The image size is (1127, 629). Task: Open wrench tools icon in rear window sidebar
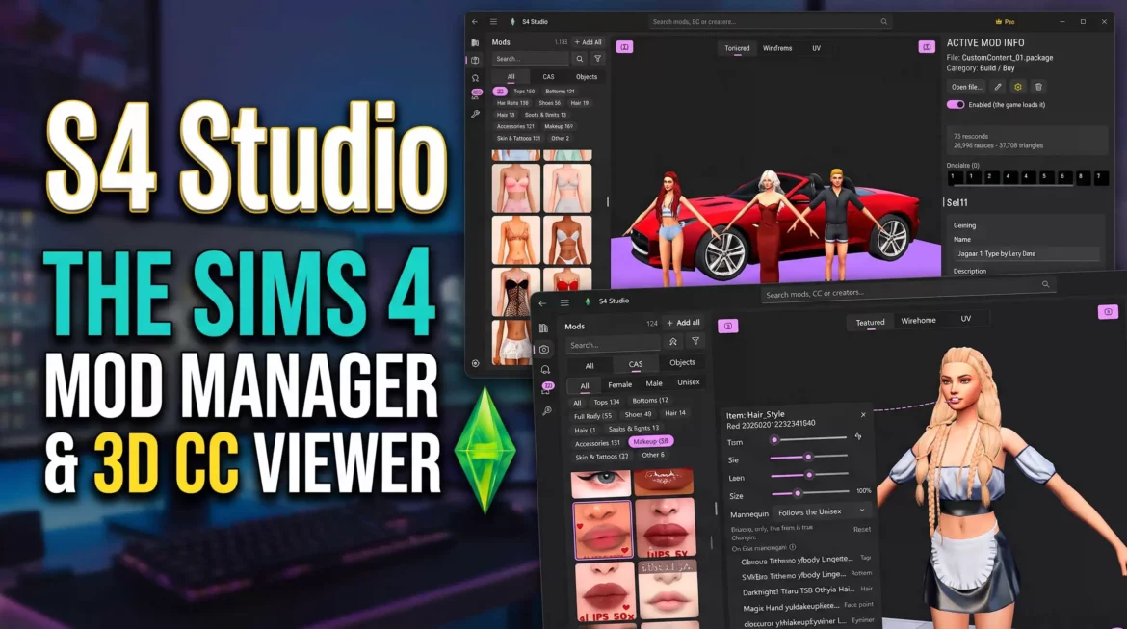click(x=475, y=114)
